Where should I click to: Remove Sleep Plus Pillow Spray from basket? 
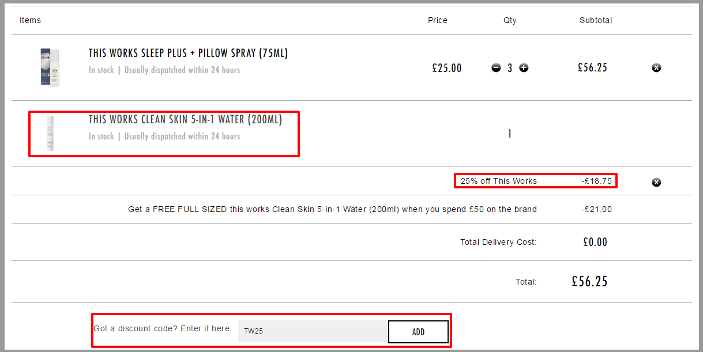pos(656,67)
